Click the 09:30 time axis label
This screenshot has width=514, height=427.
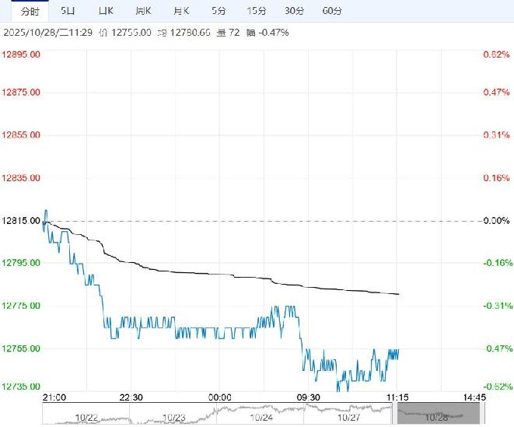click(x=309, y=397)
